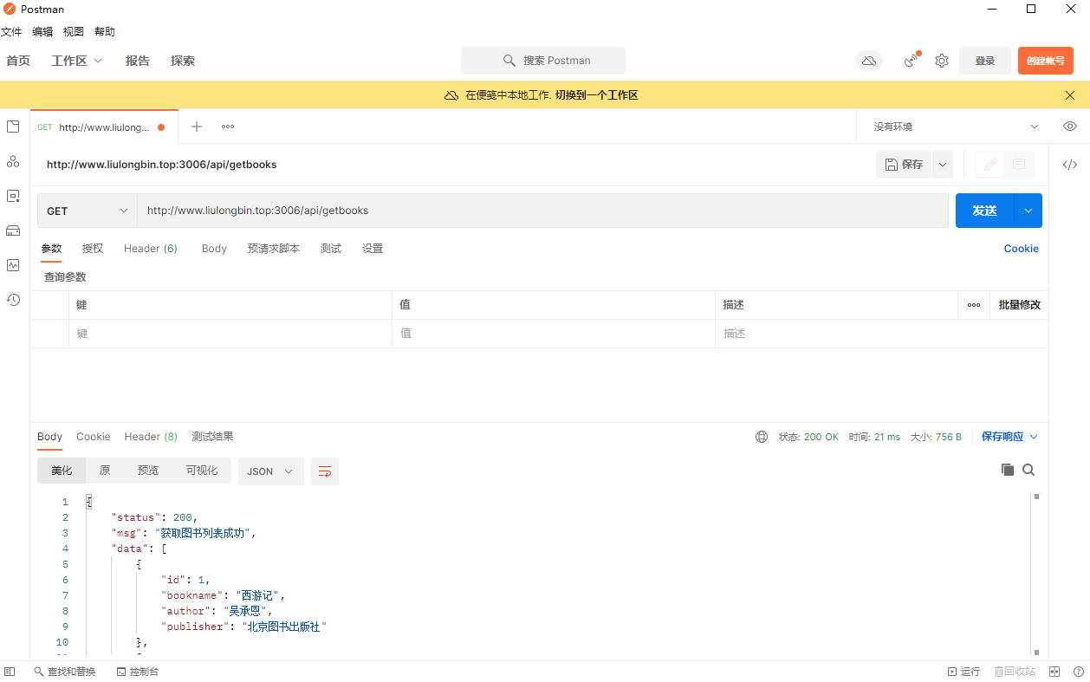
Task: Select the 可视化 visualize view
Action: point(202,471)
